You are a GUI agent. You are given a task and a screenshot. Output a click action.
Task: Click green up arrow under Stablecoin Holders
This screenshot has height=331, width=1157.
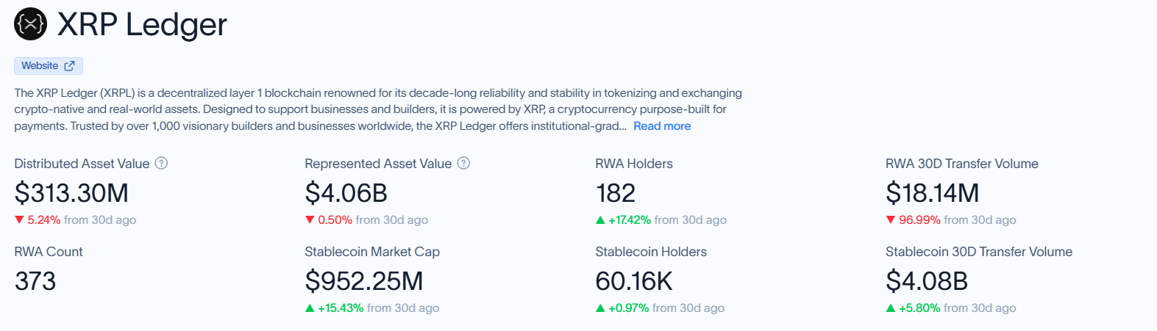click(600, 308)
